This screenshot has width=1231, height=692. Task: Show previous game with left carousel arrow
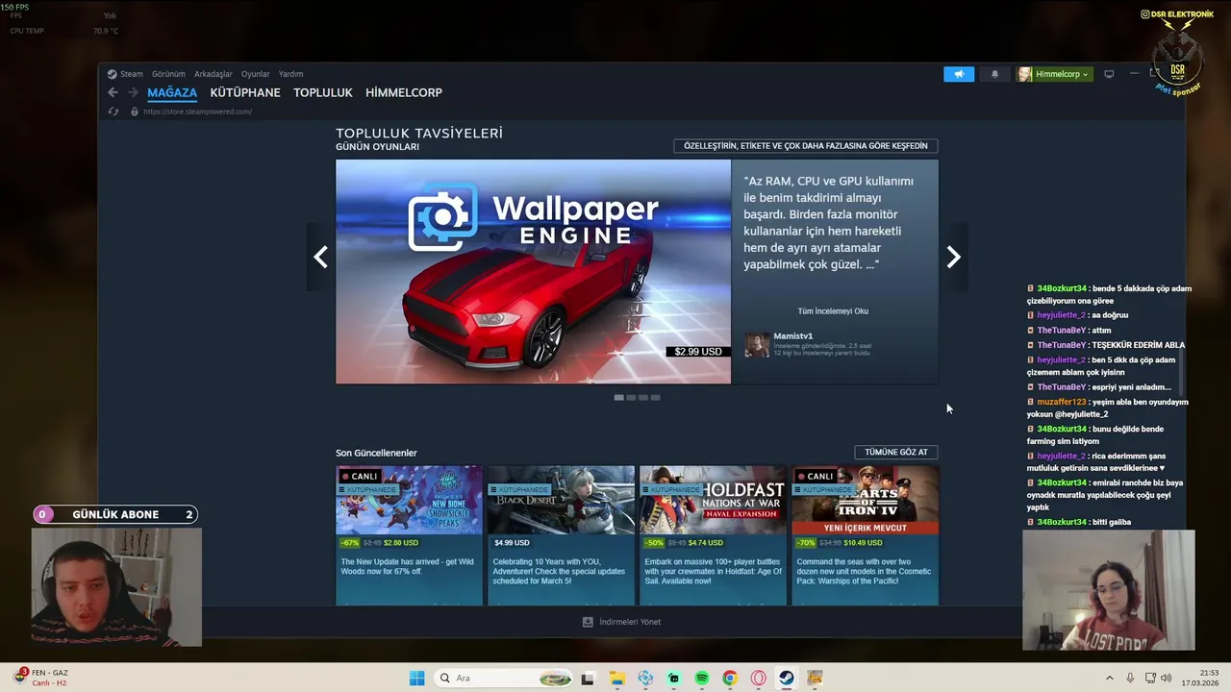click(320, 257)
